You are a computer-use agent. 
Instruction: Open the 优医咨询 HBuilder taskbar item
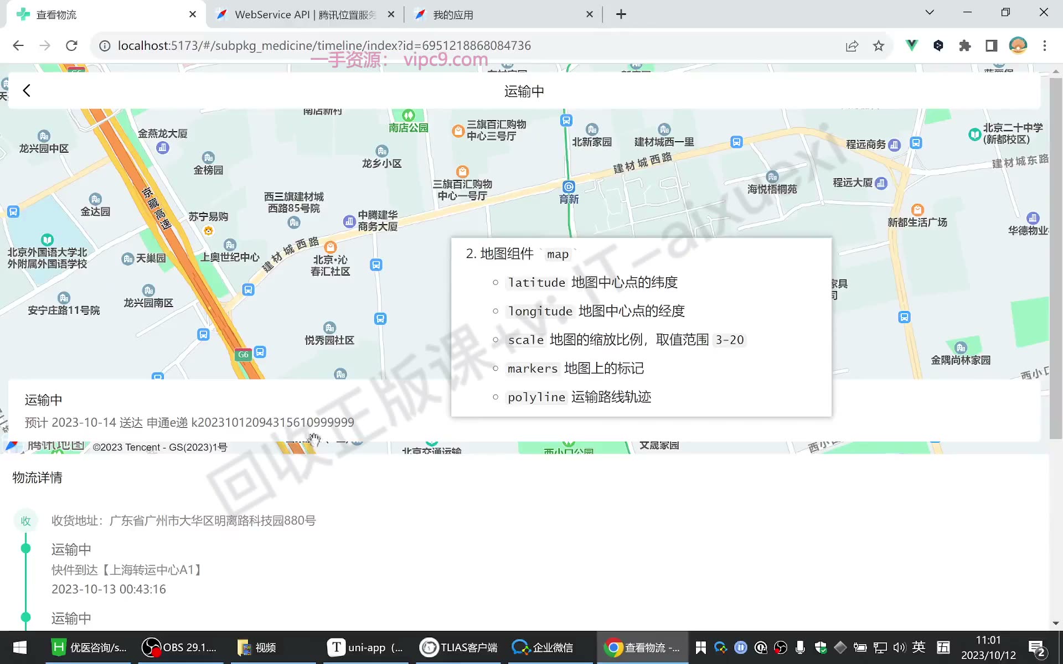89,647
